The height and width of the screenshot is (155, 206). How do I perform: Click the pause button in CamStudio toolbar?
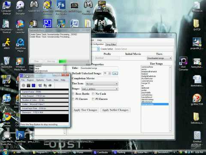coord(28,86)
